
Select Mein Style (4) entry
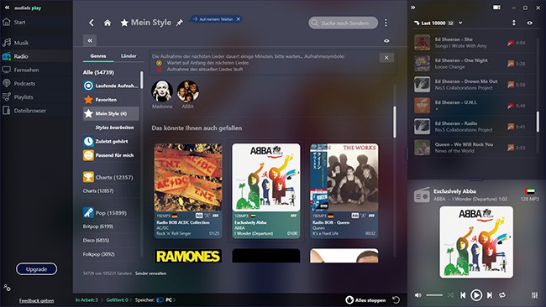click(111, 114)
